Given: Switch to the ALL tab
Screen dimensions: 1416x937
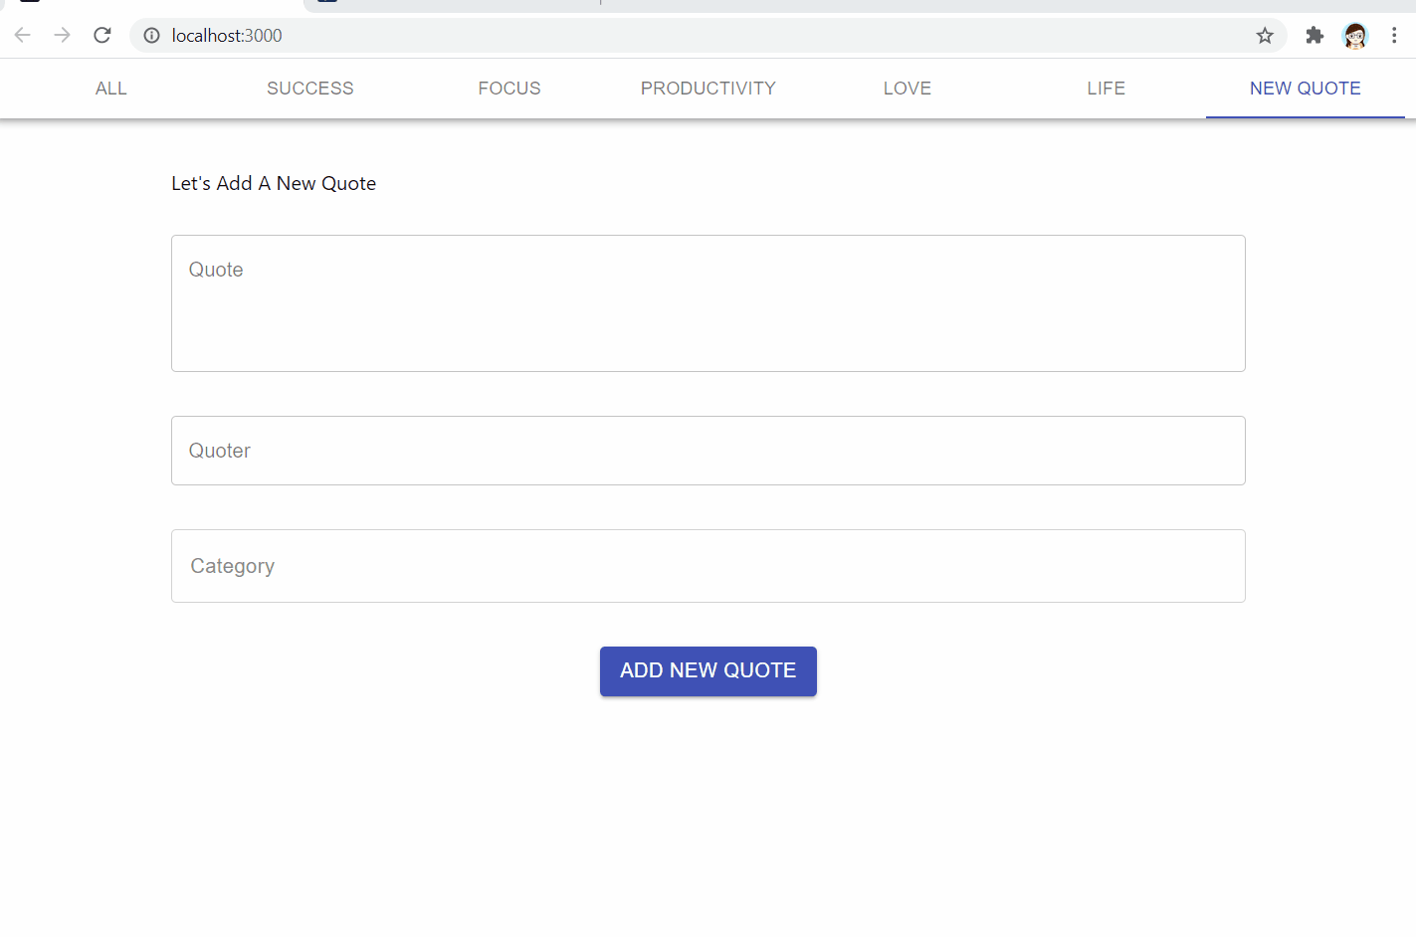Looking at the screenshot, I should point(111,89).
